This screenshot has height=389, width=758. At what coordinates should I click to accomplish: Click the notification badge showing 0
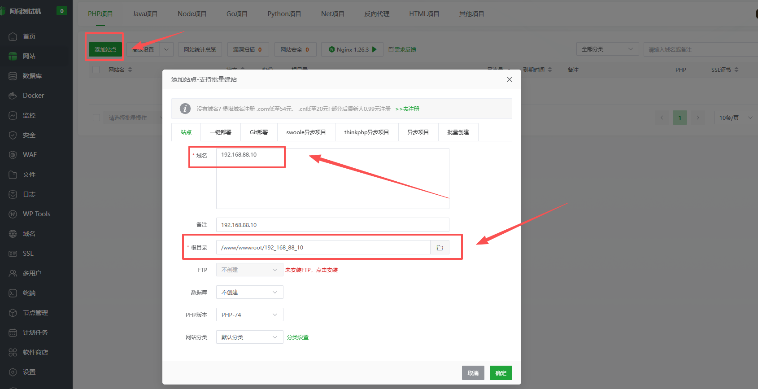click(62, 11)
